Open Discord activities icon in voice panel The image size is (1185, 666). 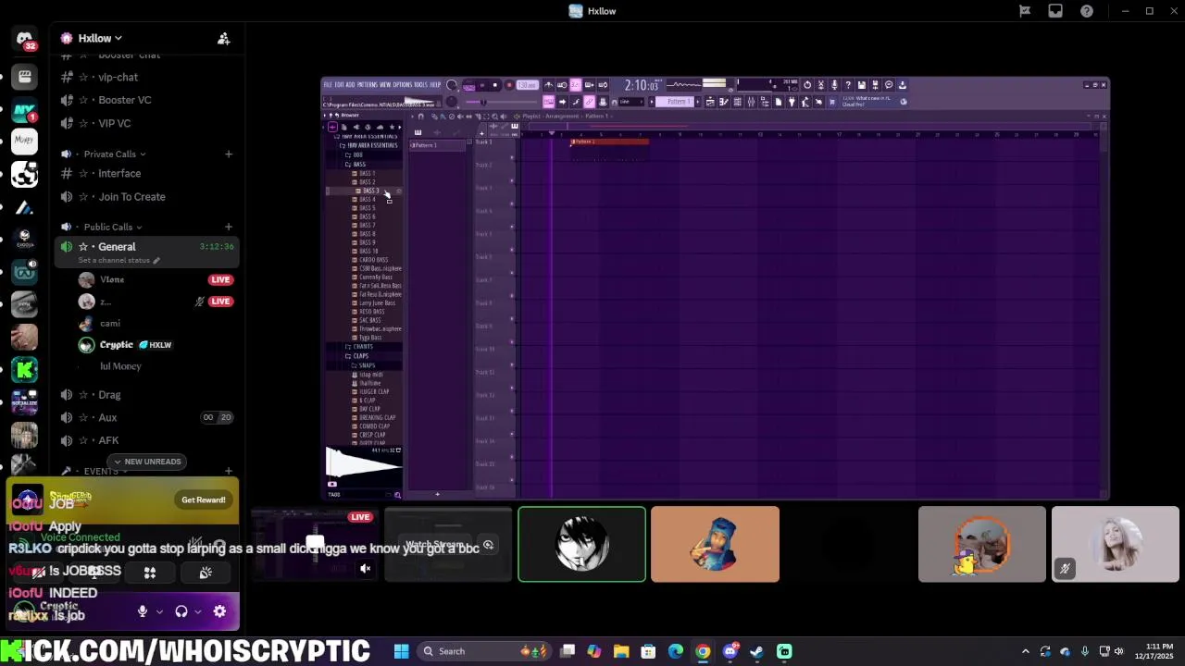(149, 573)
